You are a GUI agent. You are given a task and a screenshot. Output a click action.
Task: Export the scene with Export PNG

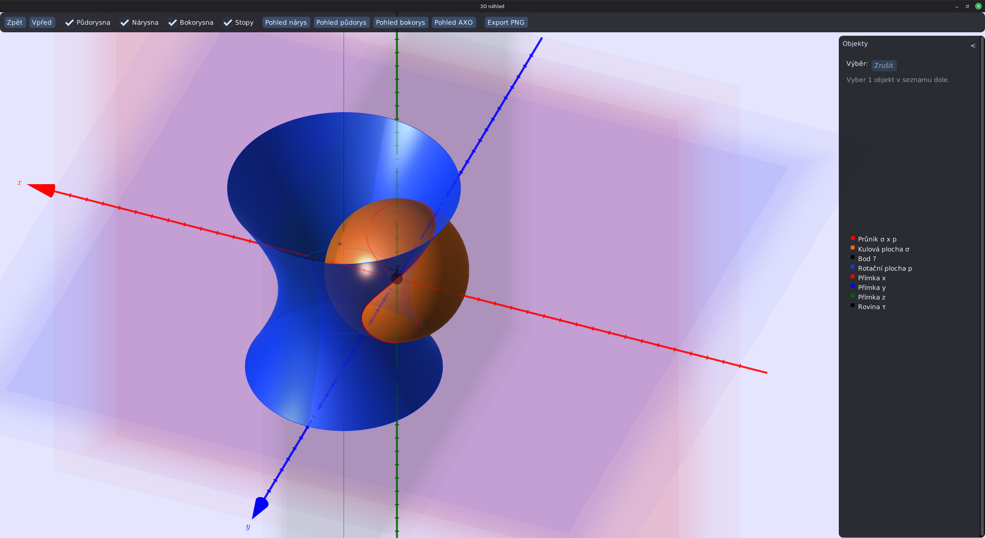(x=506, y=23)
